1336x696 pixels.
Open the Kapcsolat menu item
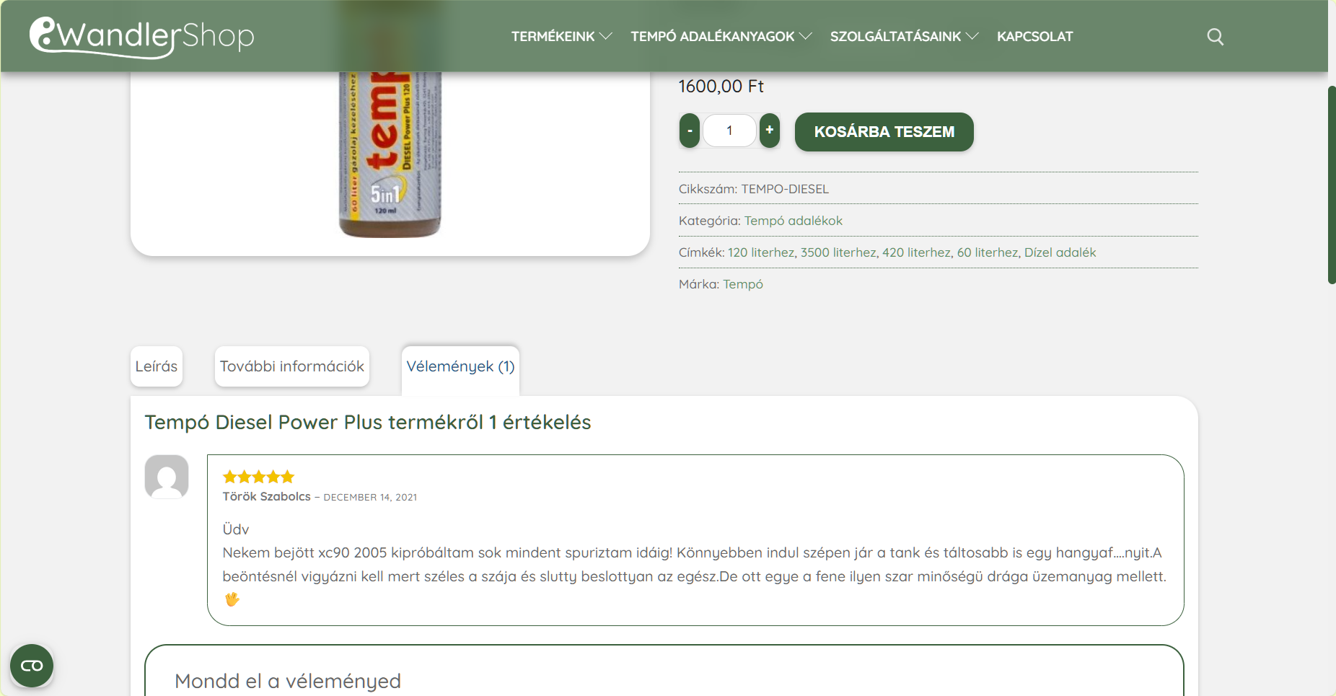pos(1035,37)
